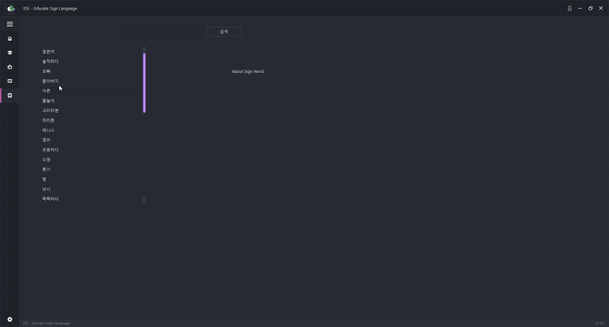
Task: Open settings via the gear icon
Action: tap(10, 319)
